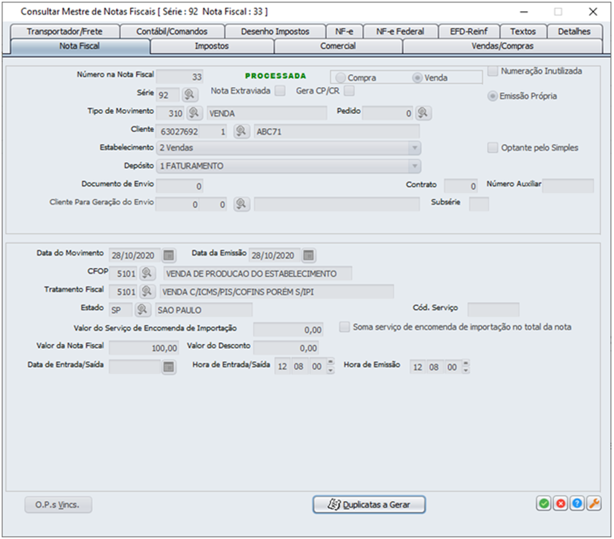
Task: Open the Transportador/Frete tab
Action: click(64, 31)
